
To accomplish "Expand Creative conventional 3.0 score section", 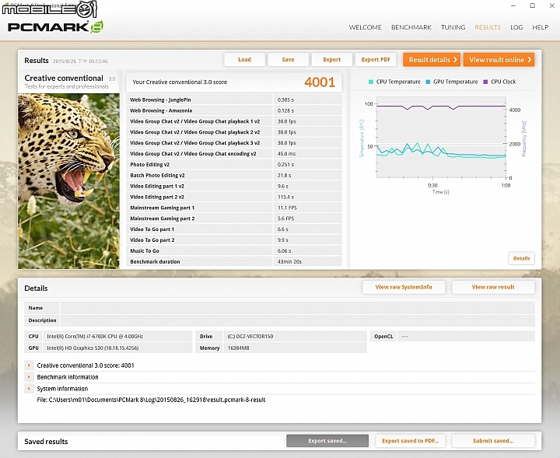I will [x=29, y=365].
